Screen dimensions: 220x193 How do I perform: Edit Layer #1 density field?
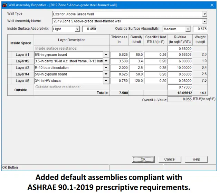click(136, 54)
